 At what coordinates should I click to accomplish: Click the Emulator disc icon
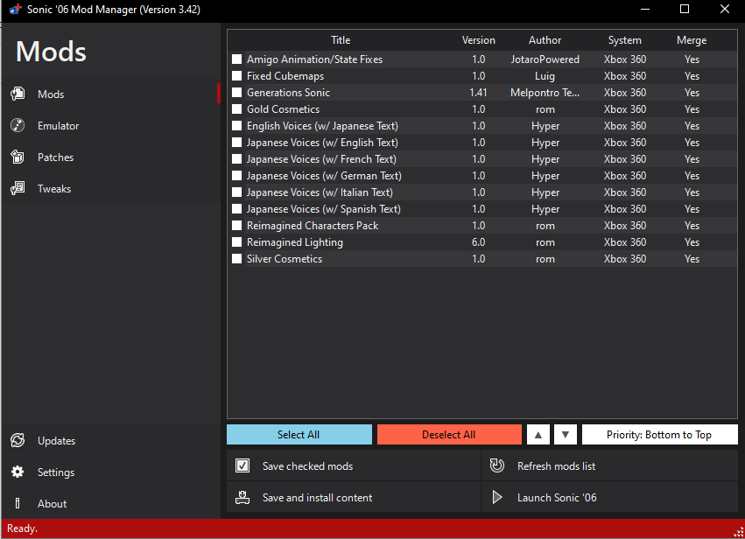(18, 125)
